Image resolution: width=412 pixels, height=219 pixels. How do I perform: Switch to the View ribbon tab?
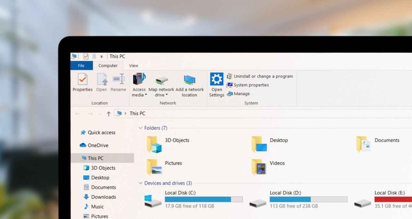coord(133,66)
